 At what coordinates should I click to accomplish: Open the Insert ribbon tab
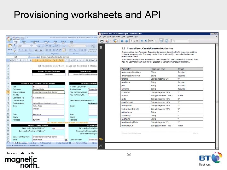(x=24, y=41)
